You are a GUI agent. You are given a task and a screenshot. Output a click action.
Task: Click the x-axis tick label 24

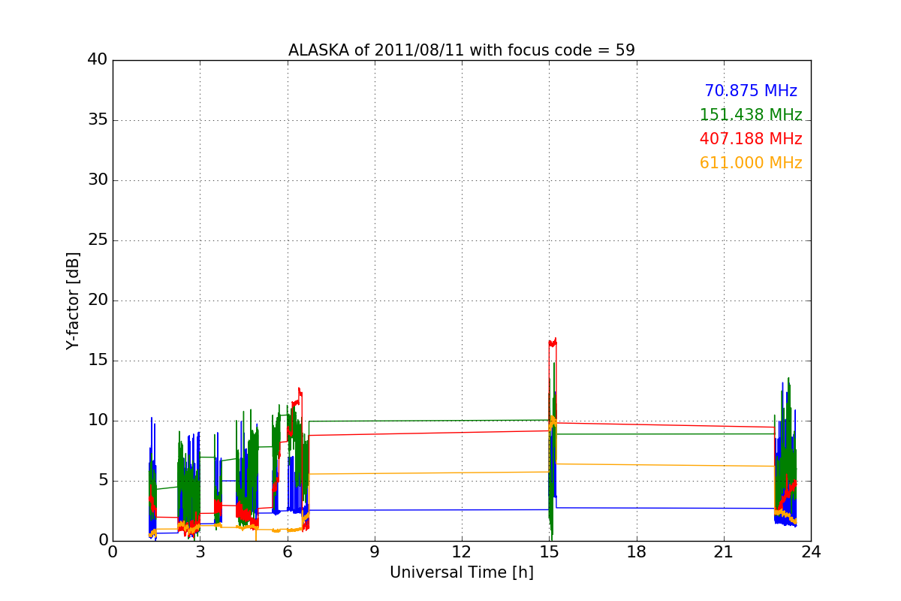pos(811,551)
